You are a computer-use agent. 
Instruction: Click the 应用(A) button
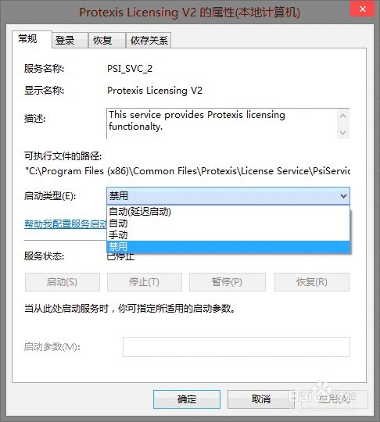[x=335, y=399]
